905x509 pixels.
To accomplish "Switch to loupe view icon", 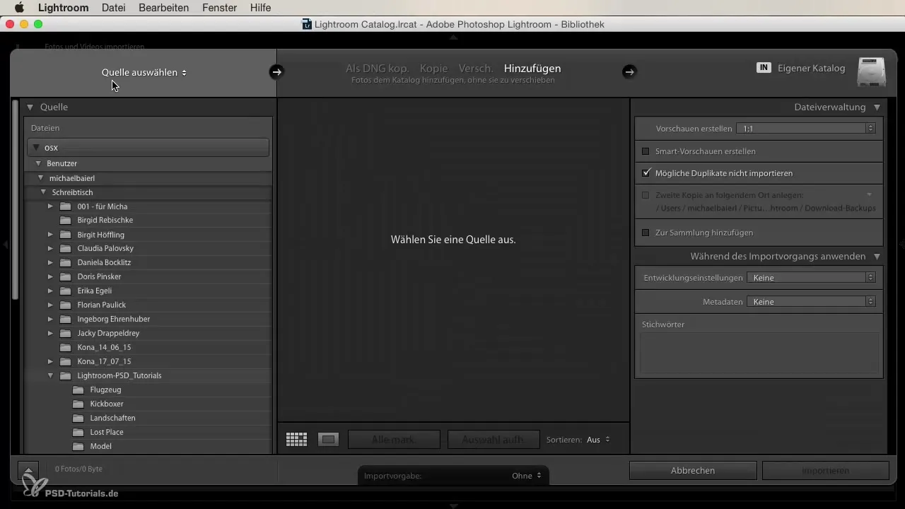I will coord(328,440).
